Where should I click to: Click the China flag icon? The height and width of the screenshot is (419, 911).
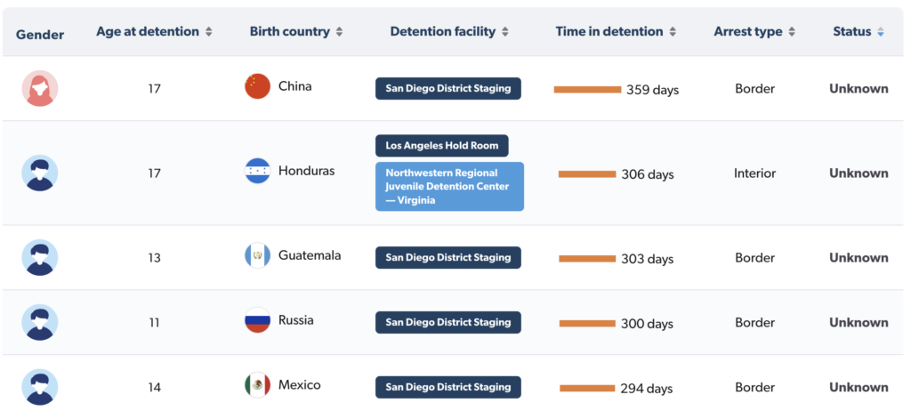[257, 86]
